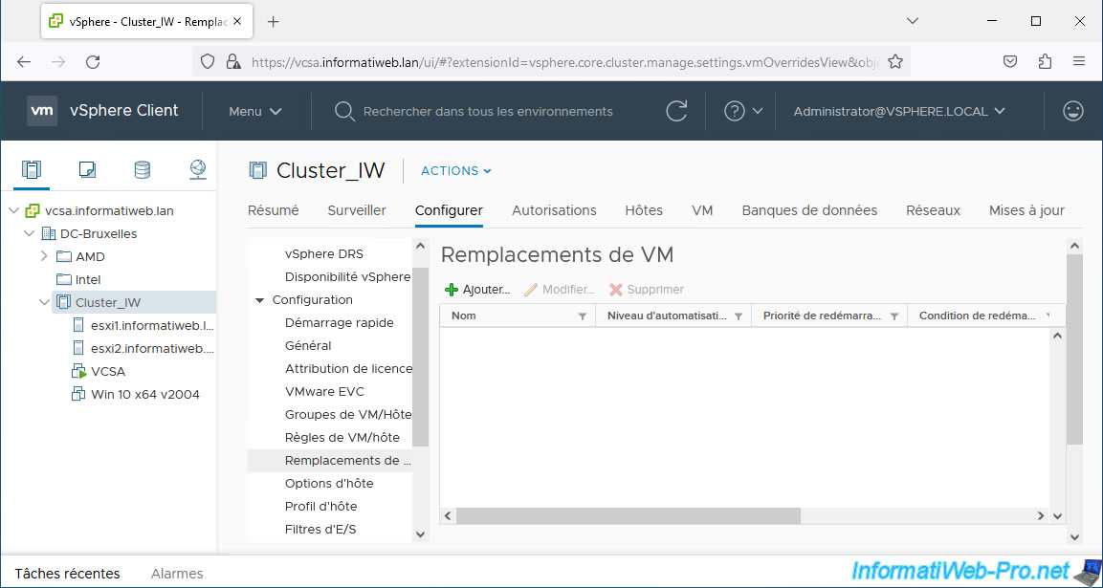Switch to VMs and Templates inventory icon
The width and height of the screenshot is (1103, 588).
pos(87,170)
